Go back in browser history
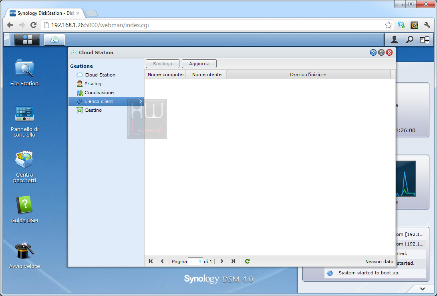 10,25
